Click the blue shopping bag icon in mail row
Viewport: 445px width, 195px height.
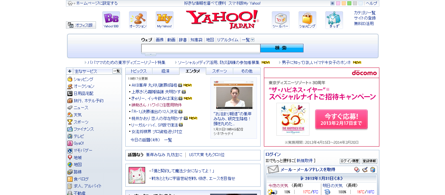(x=372, y=170)
